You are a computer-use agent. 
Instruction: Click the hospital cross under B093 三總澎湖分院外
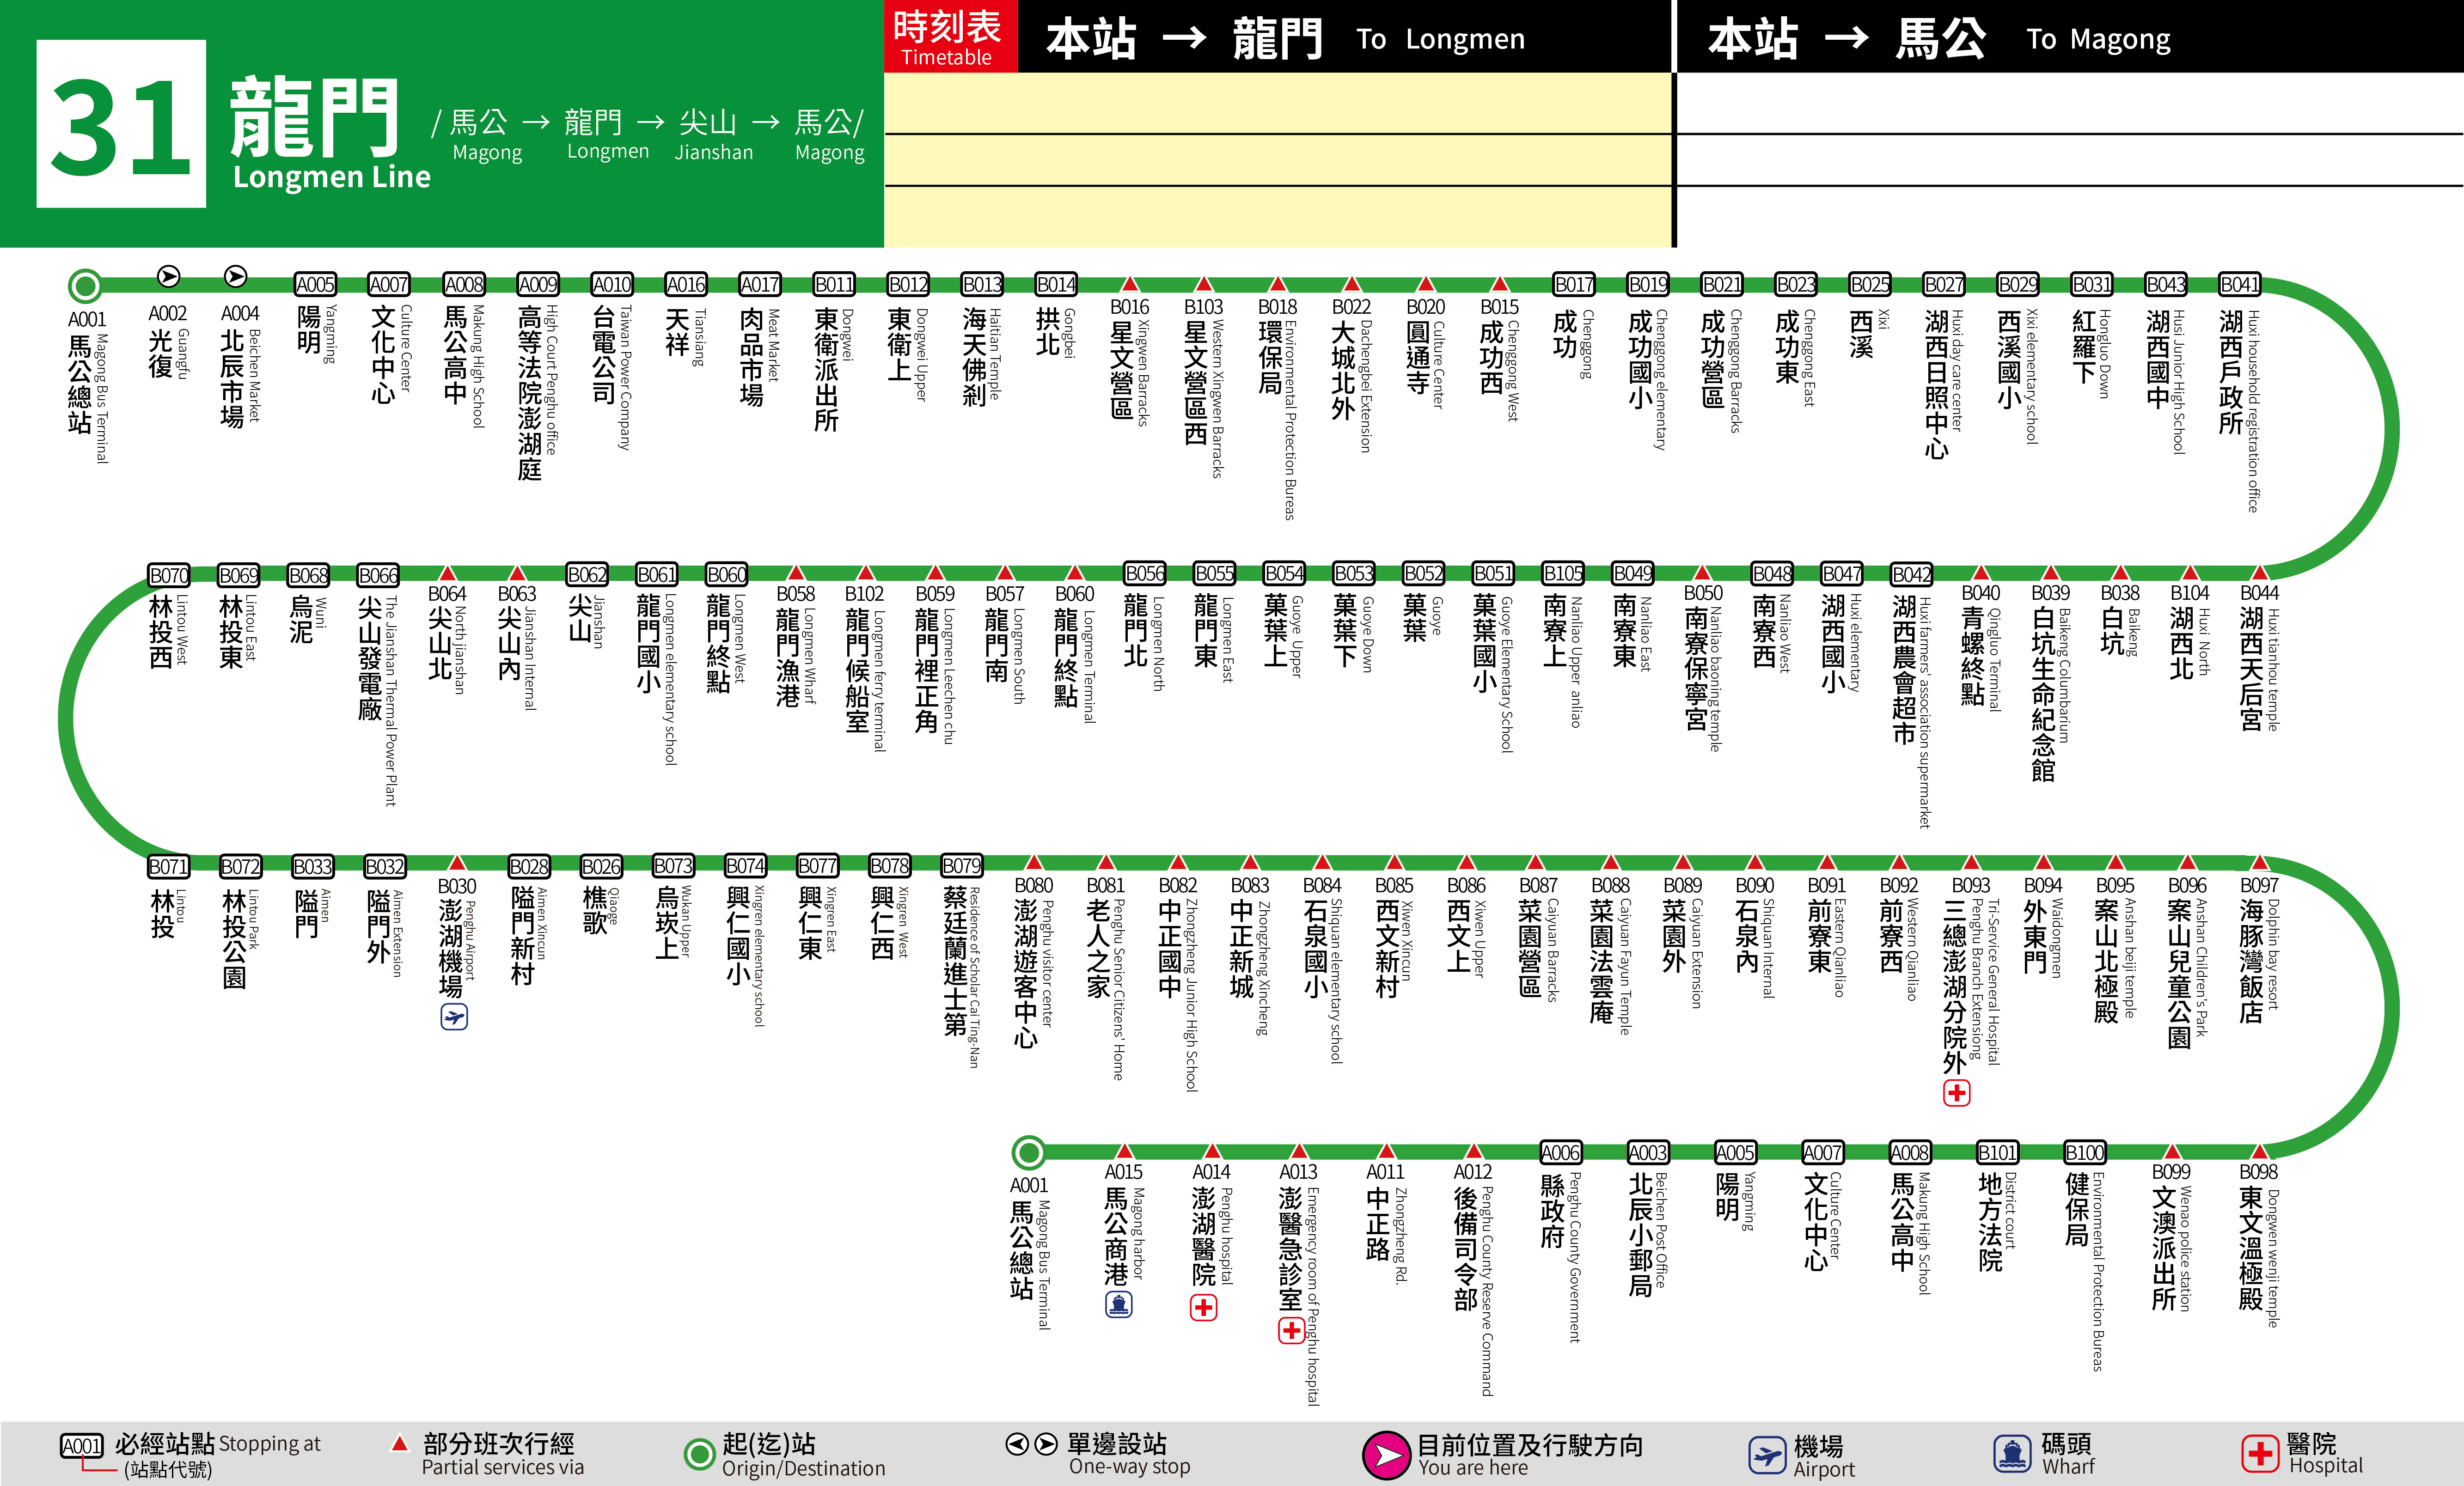[1957, 1093]
